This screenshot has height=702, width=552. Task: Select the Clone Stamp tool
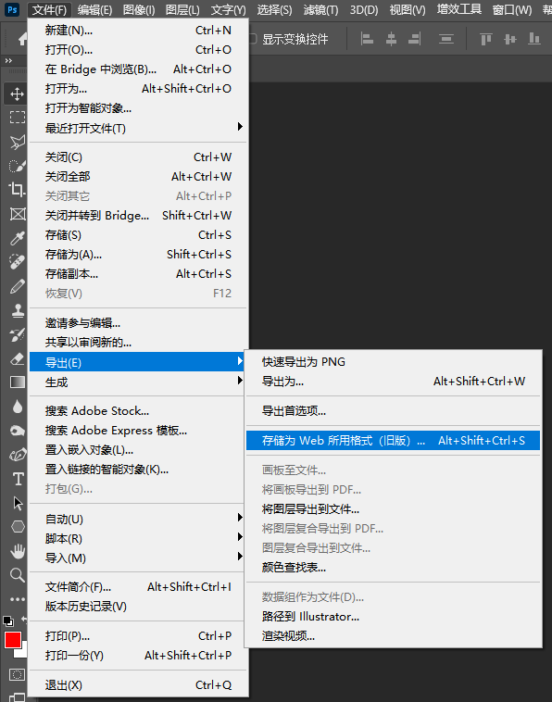pyautogui.click(x=17, y=310)
